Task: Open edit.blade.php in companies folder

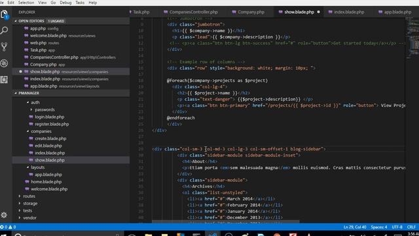Action: click(71, 146)
